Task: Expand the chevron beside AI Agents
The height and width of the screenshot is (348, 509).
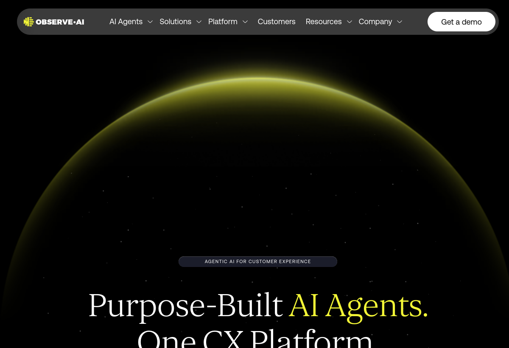Action: pyautogui.click(x=150, y=22)
